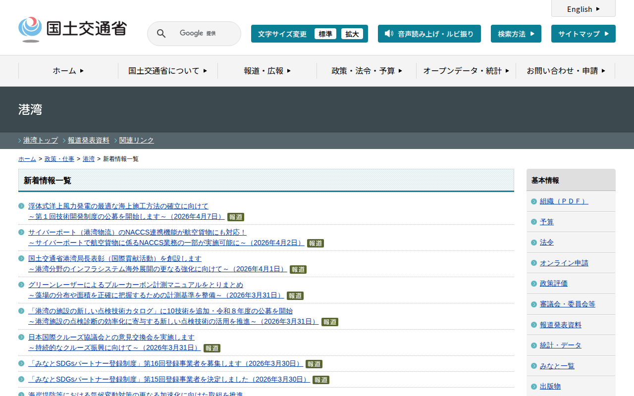Viewport: 634px width, 396px height.
Task: Click the arrow icon on the English button
Action: click(598, 9)
